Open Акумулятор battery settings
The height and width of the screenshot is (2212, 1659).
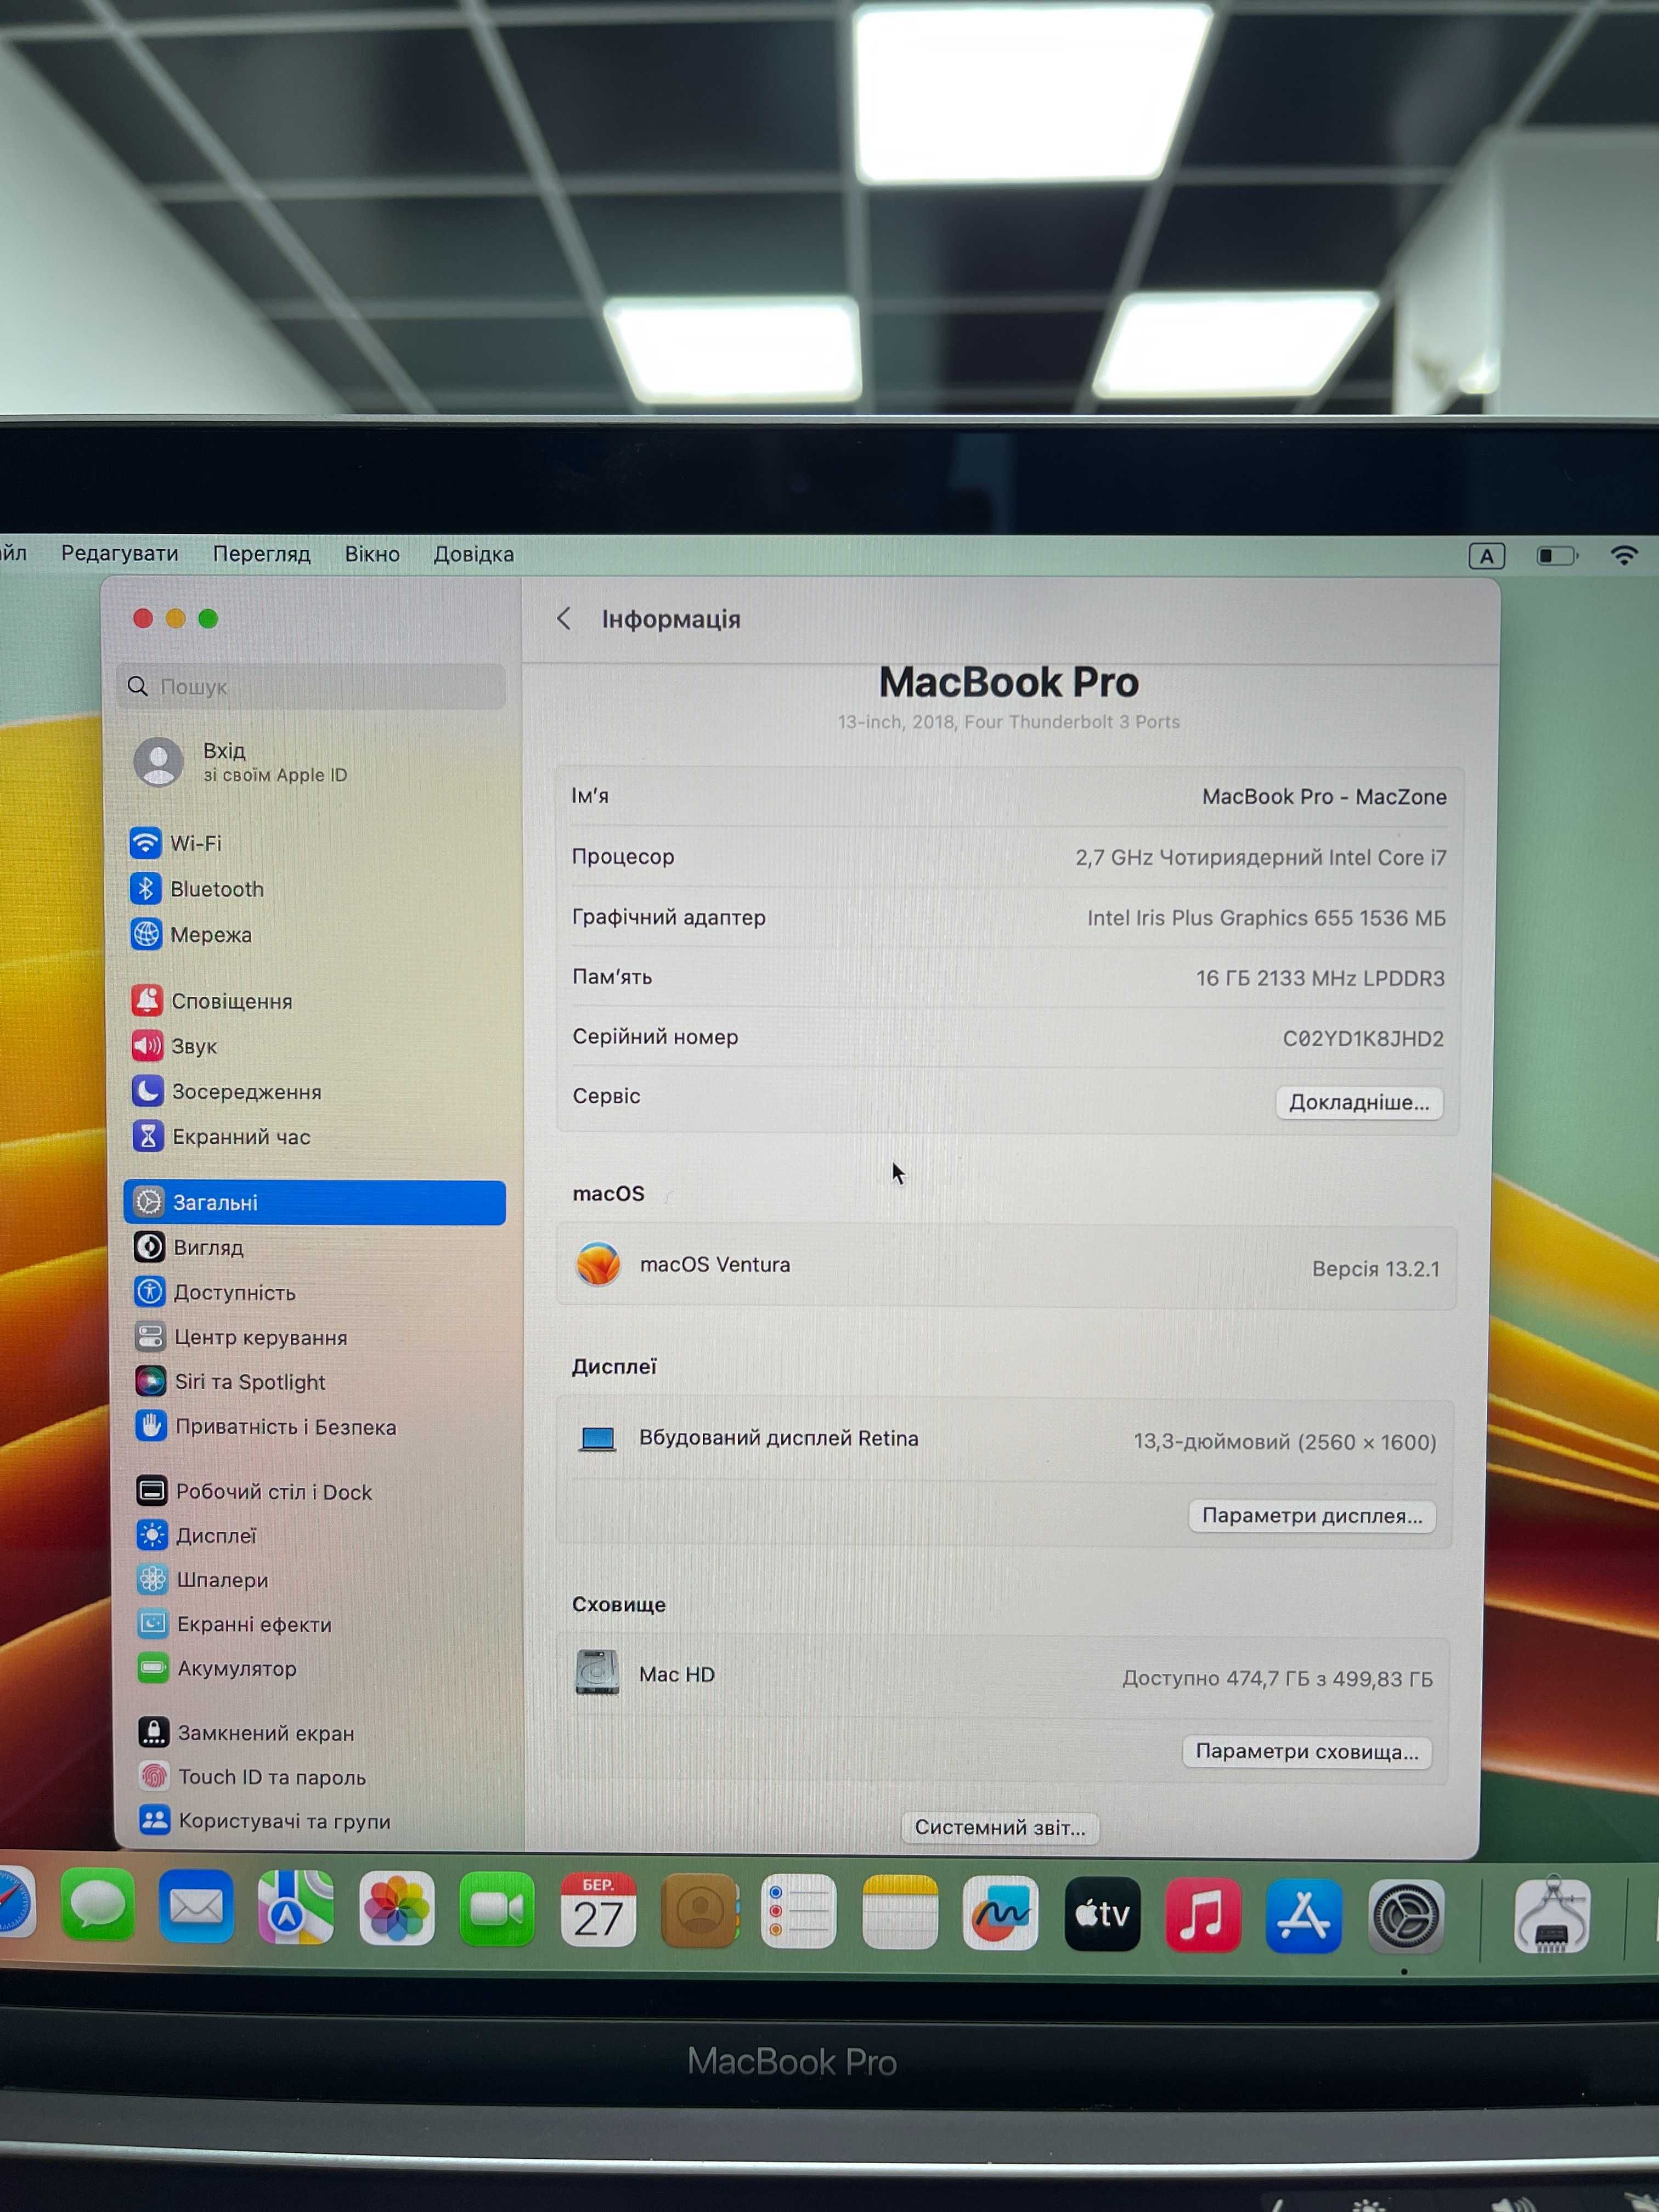(217, 1668)
